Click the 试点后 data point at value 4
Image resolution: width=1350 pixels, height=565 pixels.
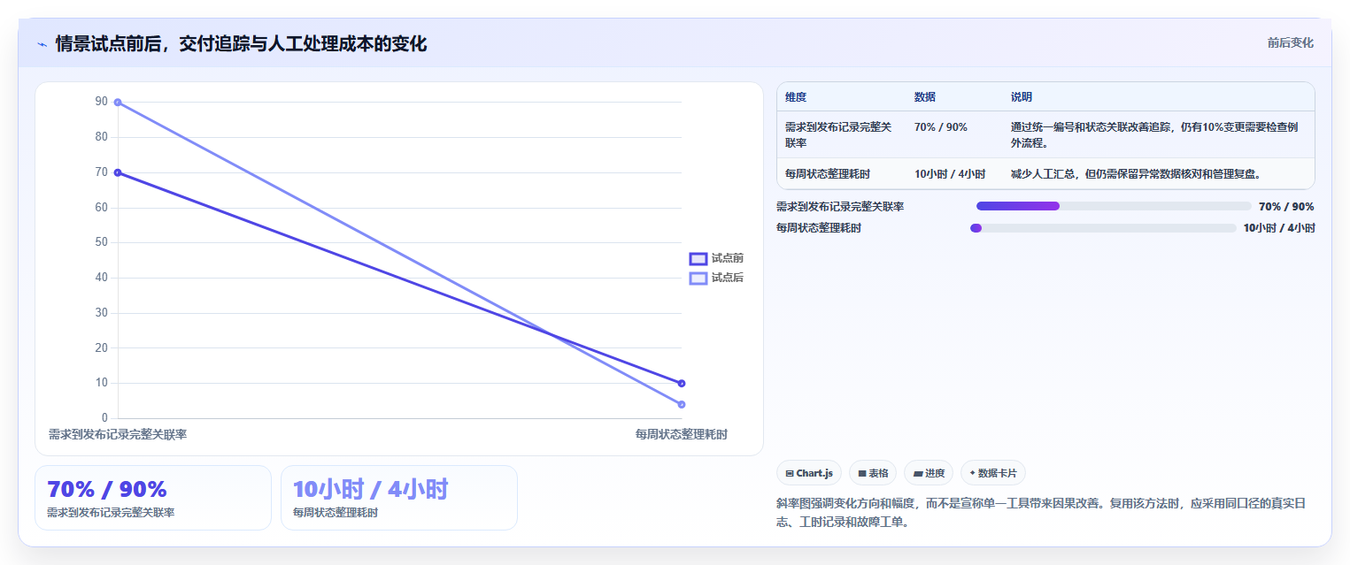tap(682, 404)
